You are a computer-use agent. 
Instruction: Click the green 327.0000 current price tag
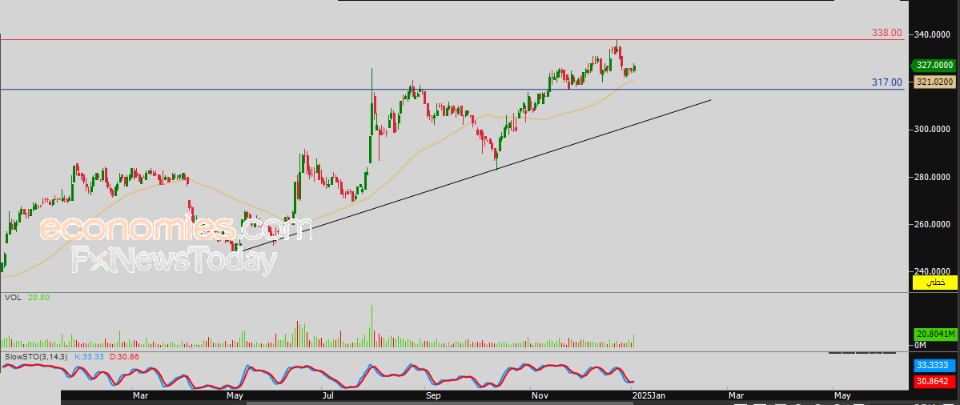934,66
